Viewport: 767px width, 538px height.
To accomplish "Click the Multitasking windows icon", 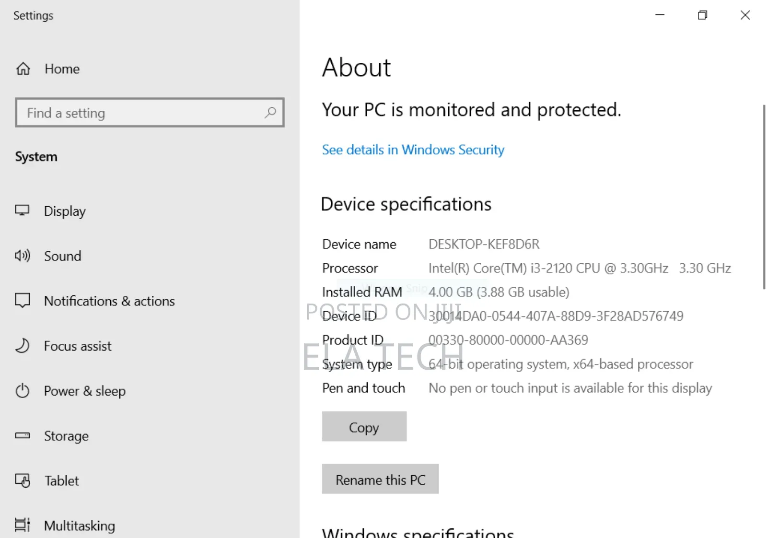I will pyautogui.click(x=22, y=525).
